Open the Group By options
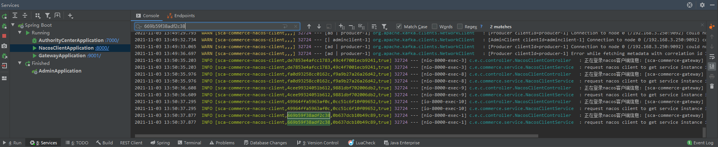The image size is (718, 147). [x=37, y=16]
